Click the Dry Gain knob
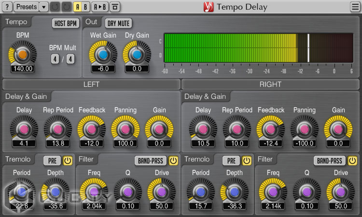Screen dimensions: 362x217 click(x=137, y=54)
